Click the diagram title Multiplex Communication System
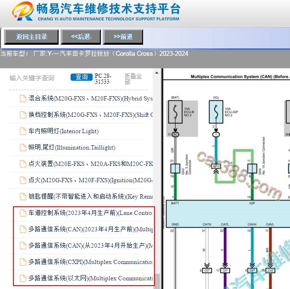This screenshot has width=290, height=289. (x=240, y=76)
